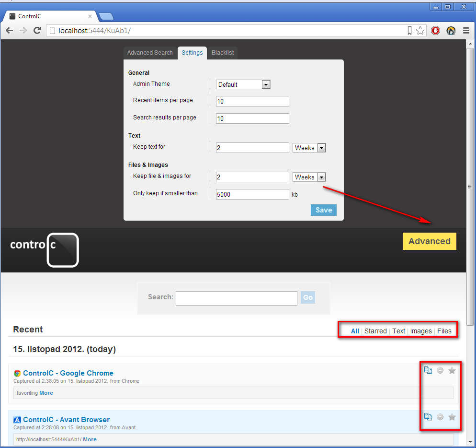Close the ControlC browser tab

[90, 16]
